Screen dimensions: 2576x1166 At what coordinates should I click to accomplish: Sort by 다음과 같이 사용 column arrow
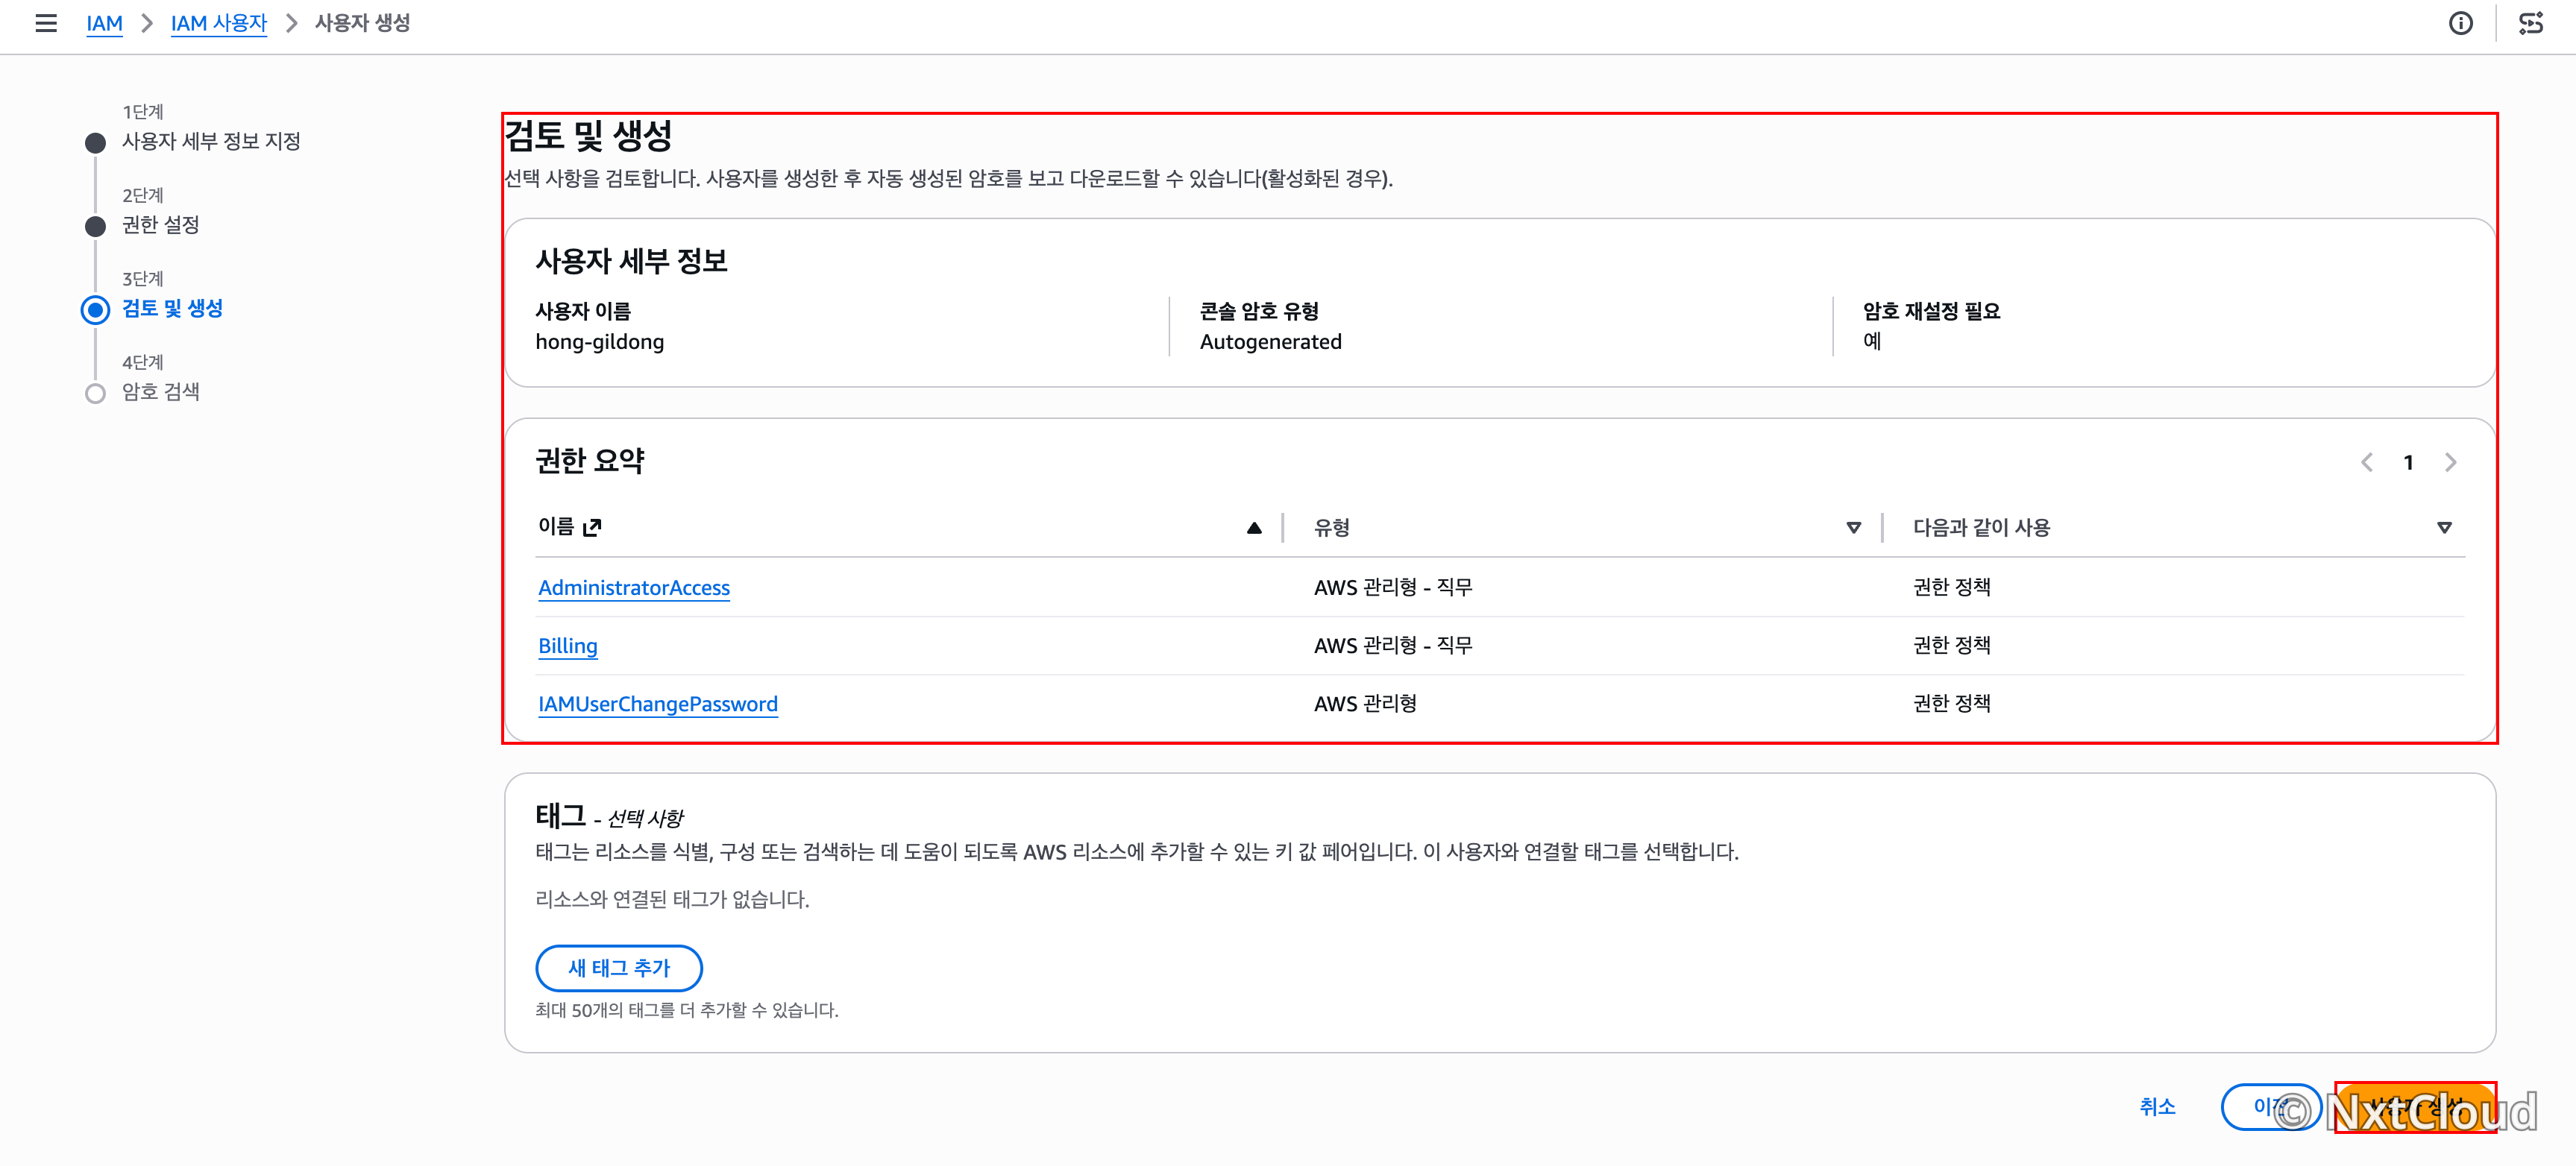2444,528
